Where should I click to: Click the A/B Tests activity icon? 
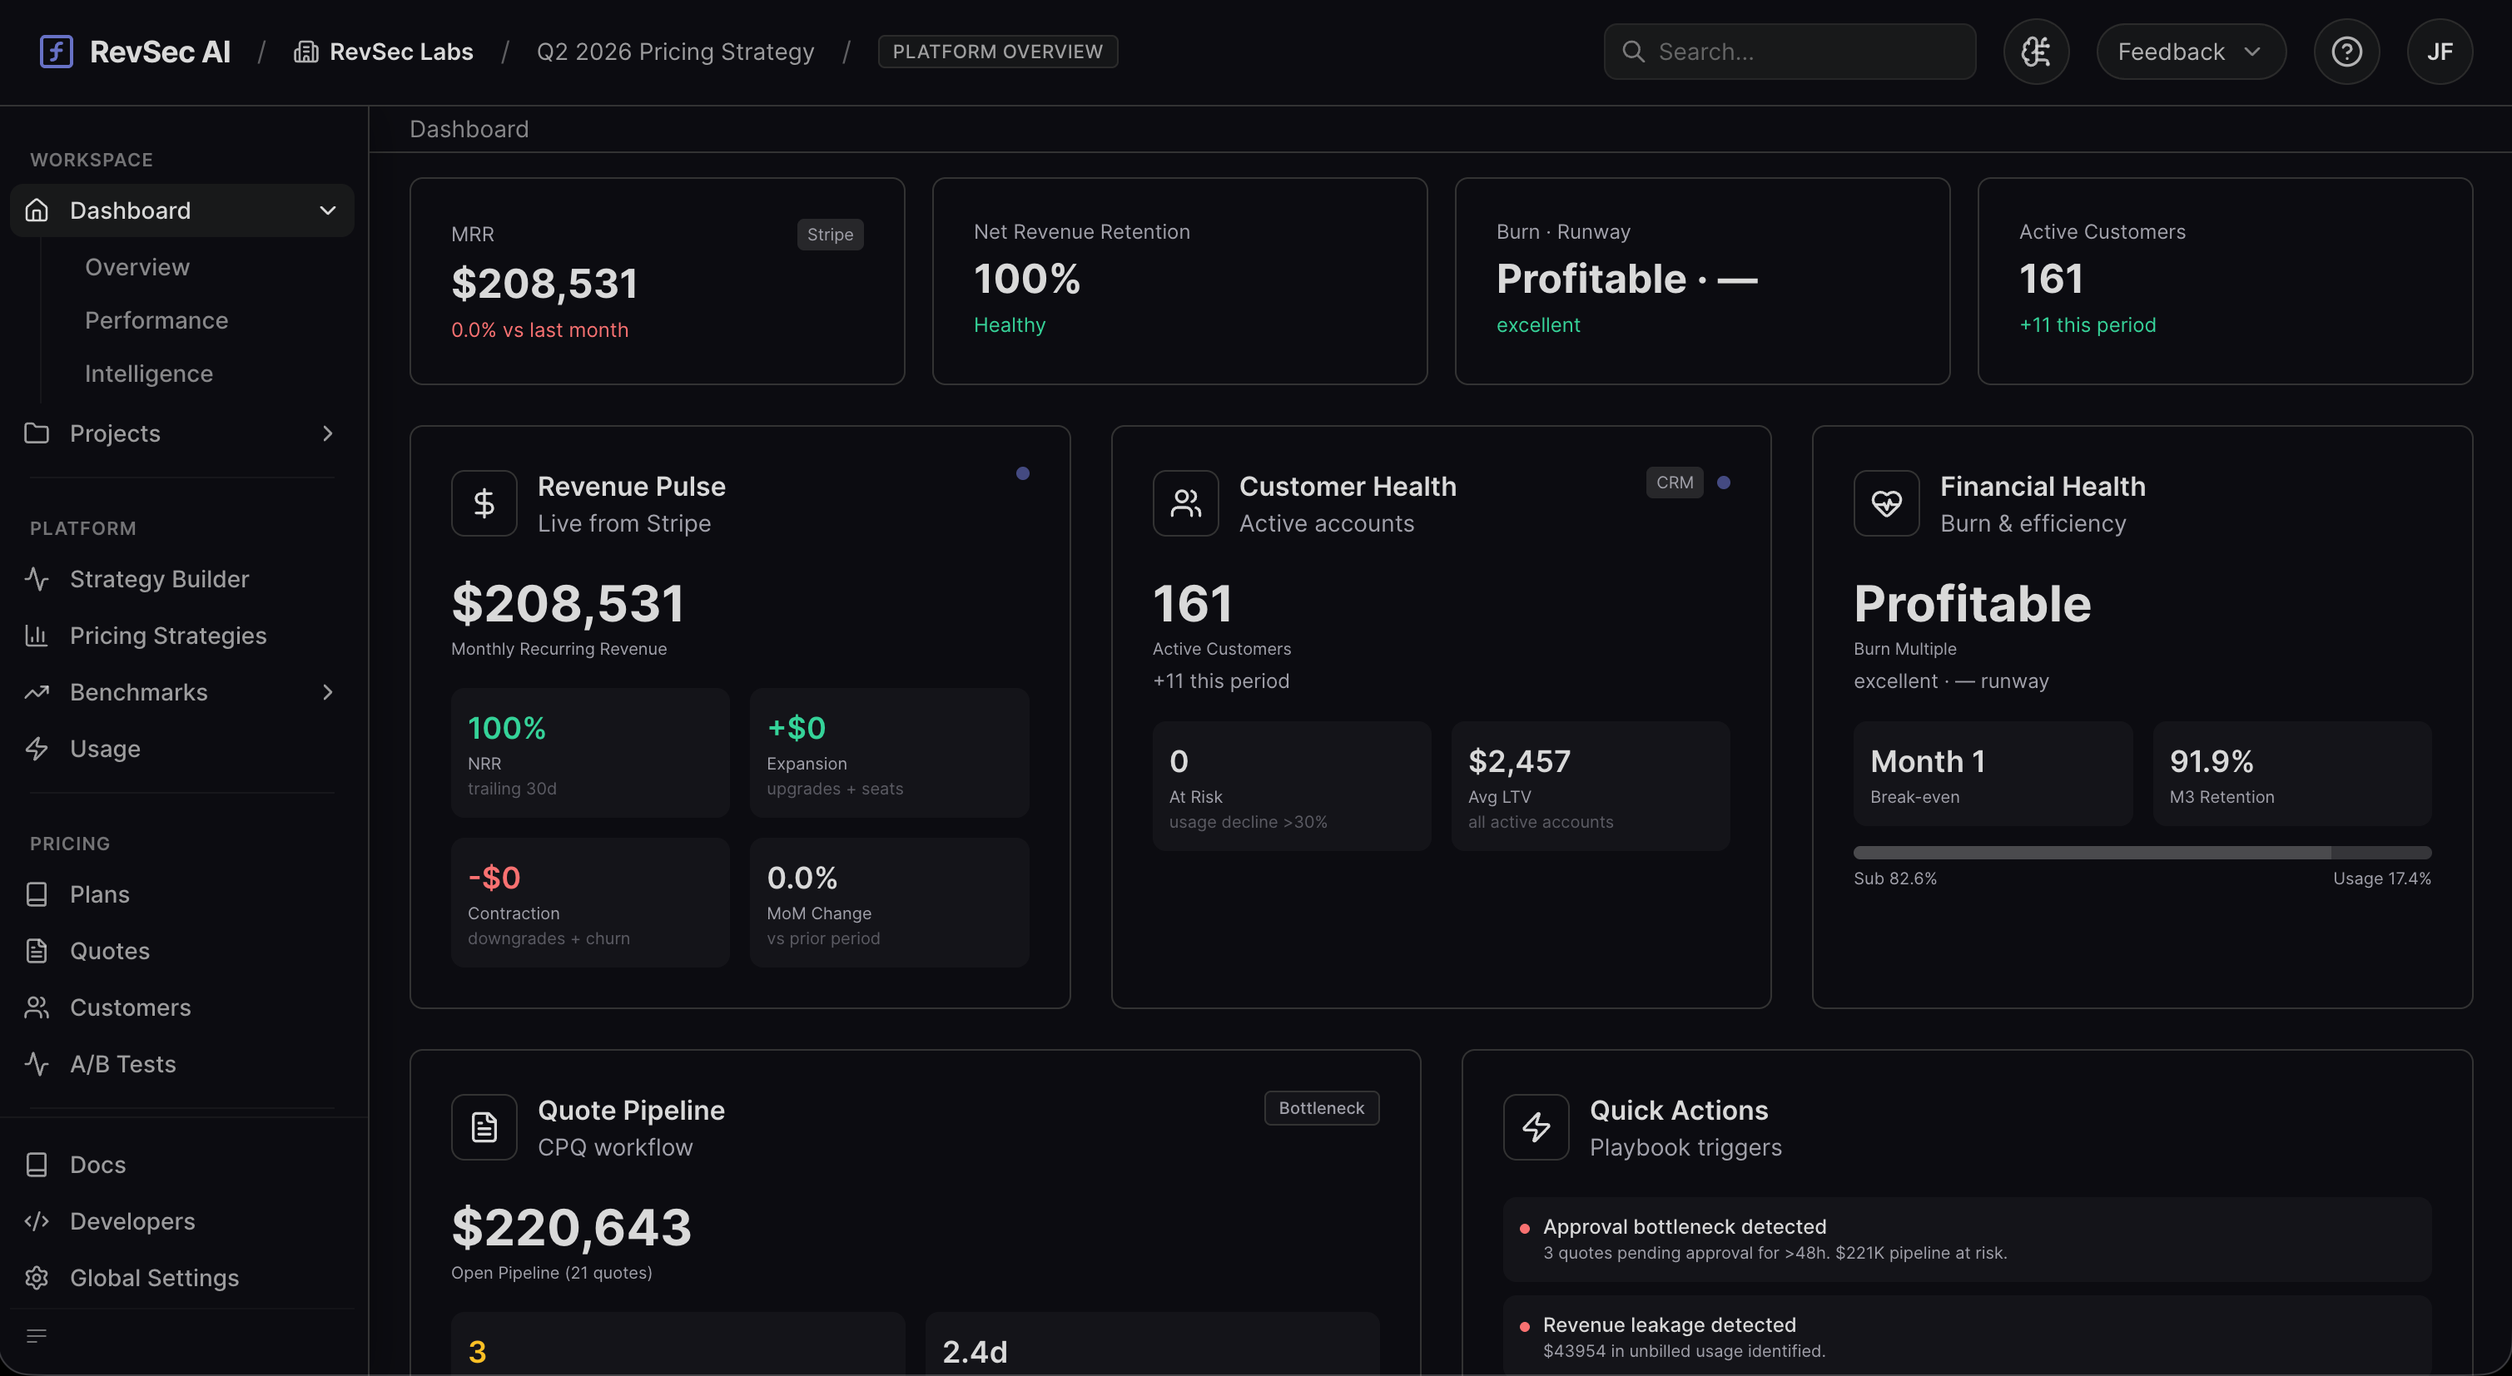[x=36, y=1063]
